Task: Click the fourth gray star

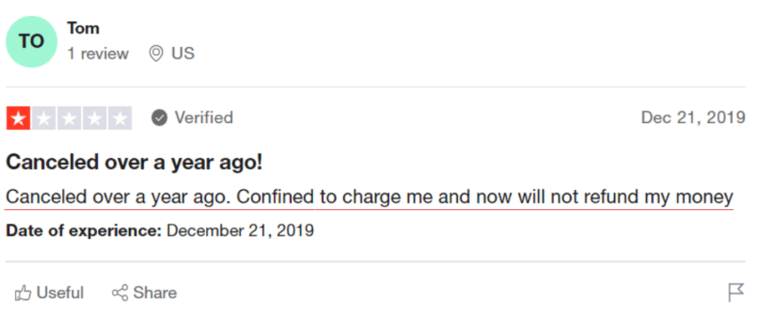Action: tap(95, 119)
